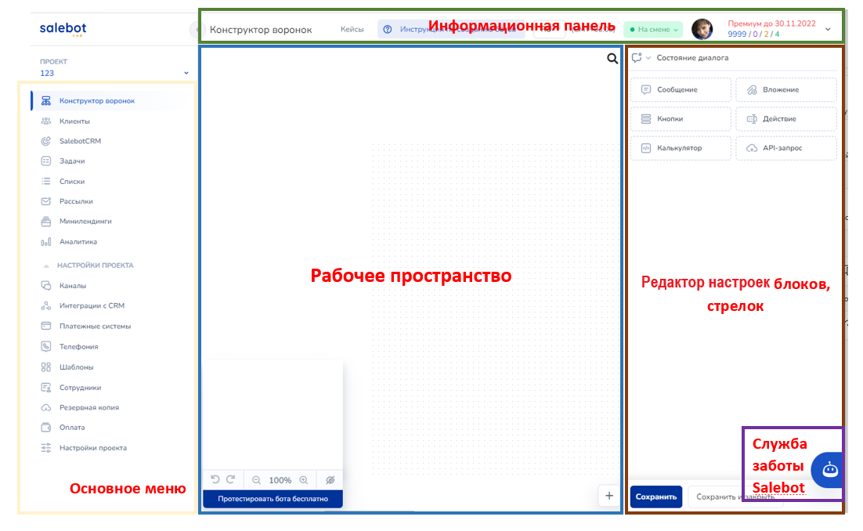The width and height of the screenshot is (863, 531).
Task: Expand the account menu chevron beside Премиум
Action: [x=828, y=29]
